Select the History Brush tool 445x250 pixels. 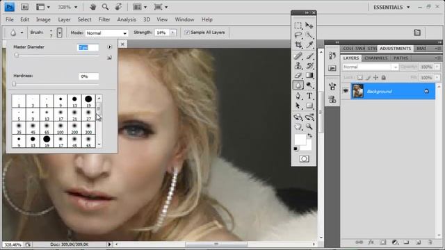pyautogui.click(x=309, y=65)
